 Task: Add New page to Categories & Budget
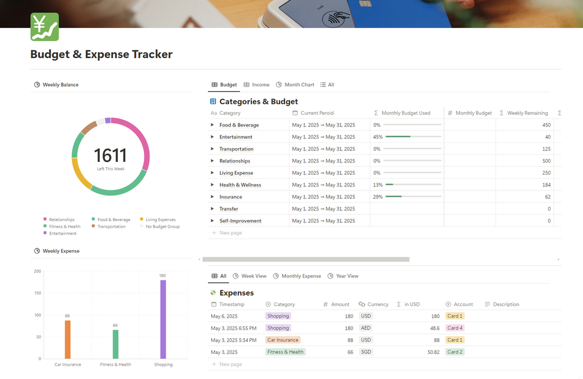pos(227,233)
